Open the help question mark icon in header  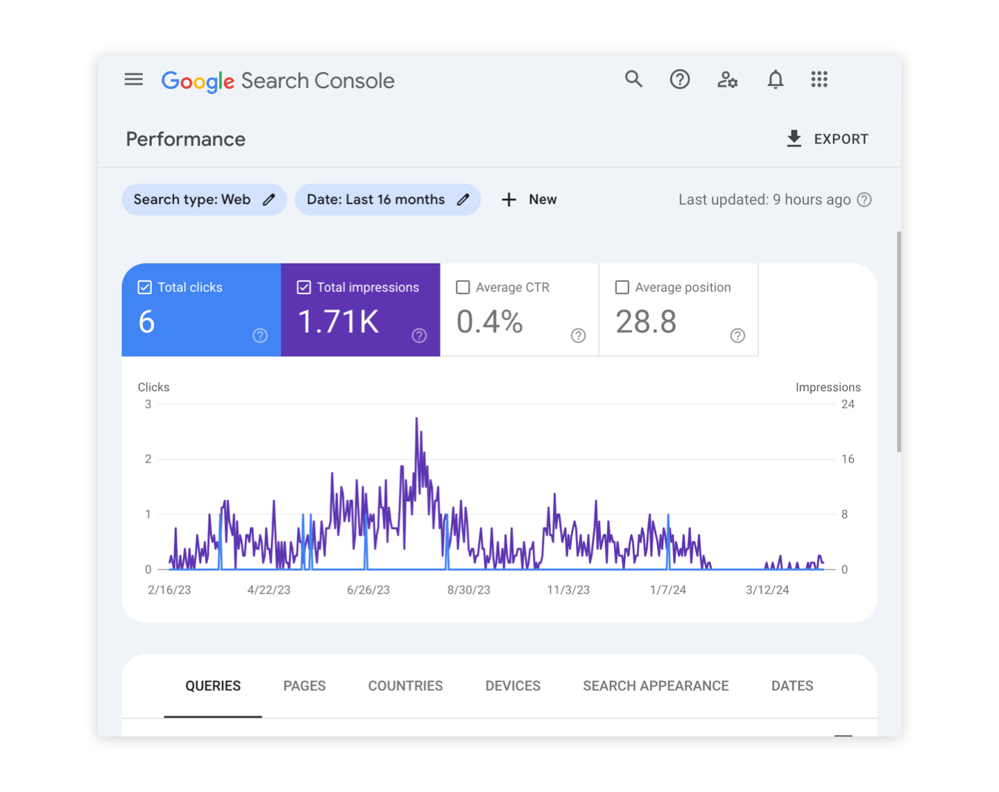pos(680,80)
